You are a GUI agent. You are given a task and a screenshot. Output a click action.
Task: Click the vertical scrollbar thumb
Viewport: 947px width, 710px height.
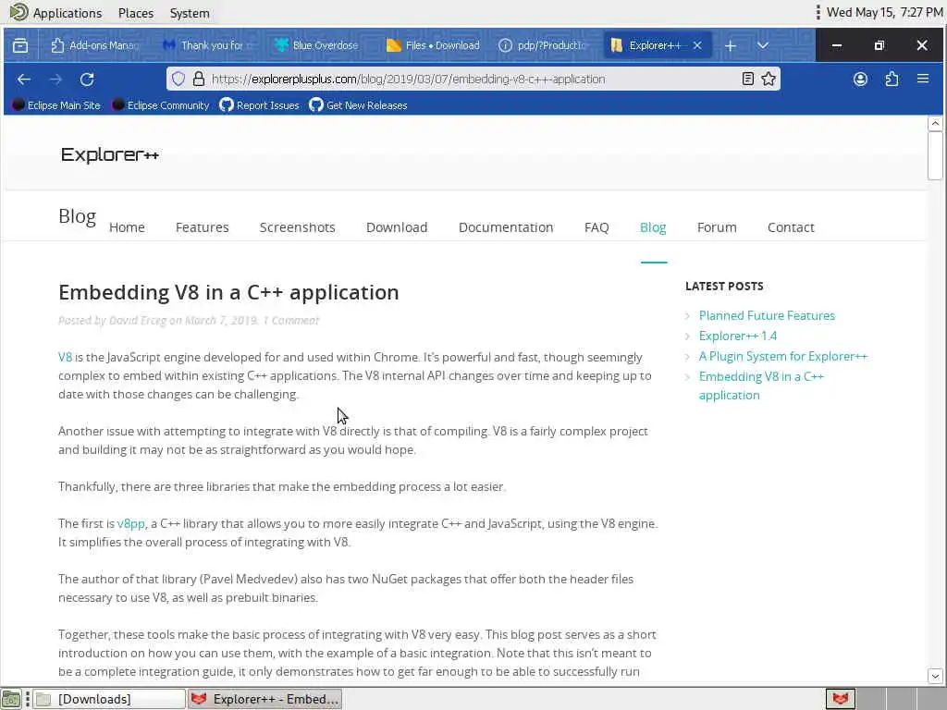click(x=935, y=155)
